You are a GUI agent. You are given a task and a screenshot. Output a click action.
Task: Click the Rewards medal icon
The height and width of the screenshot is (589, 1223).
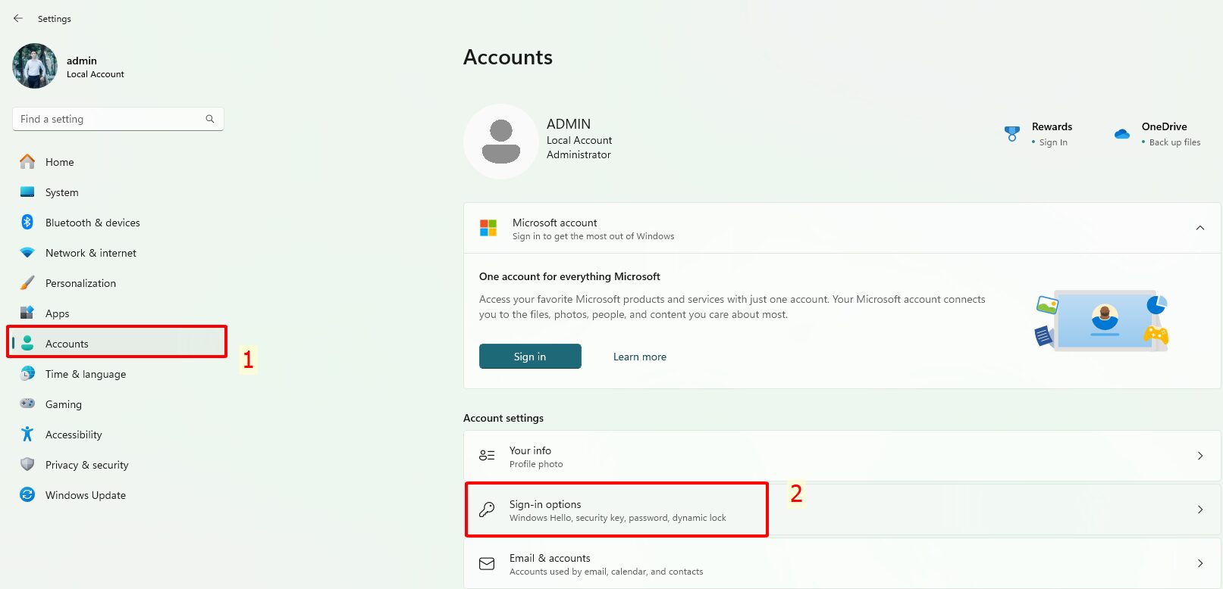[x=1012, y=134]
